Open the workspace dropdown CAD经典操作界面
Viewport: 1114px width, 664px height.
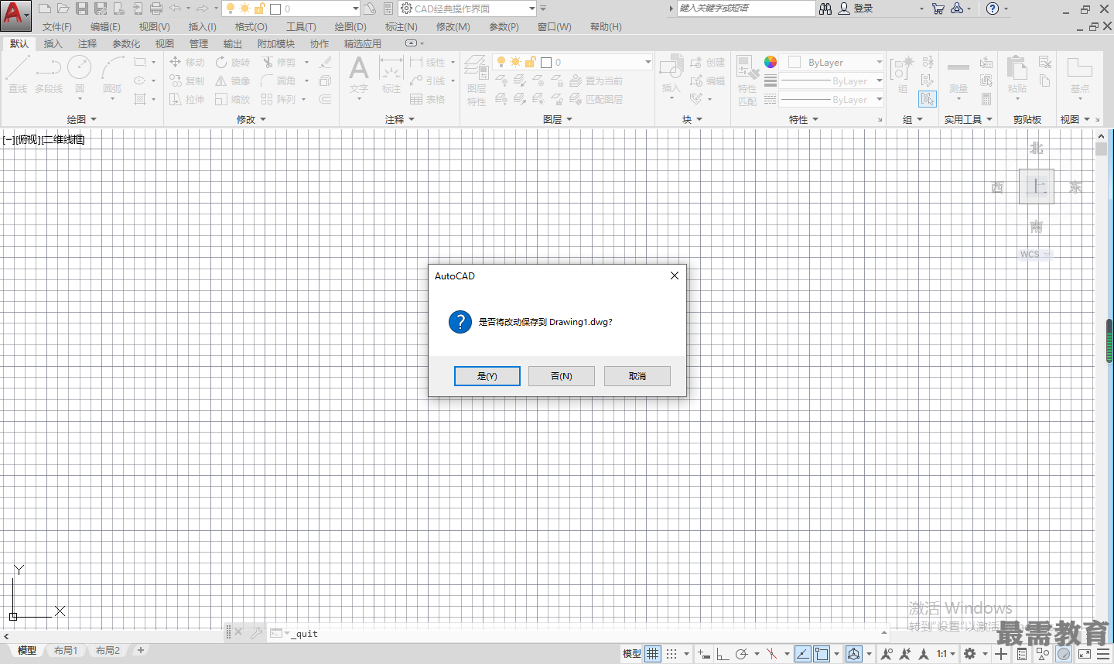pos(467,9)
